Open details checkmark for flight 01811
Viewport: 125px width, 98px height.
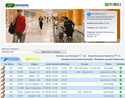tap(120, 92)
